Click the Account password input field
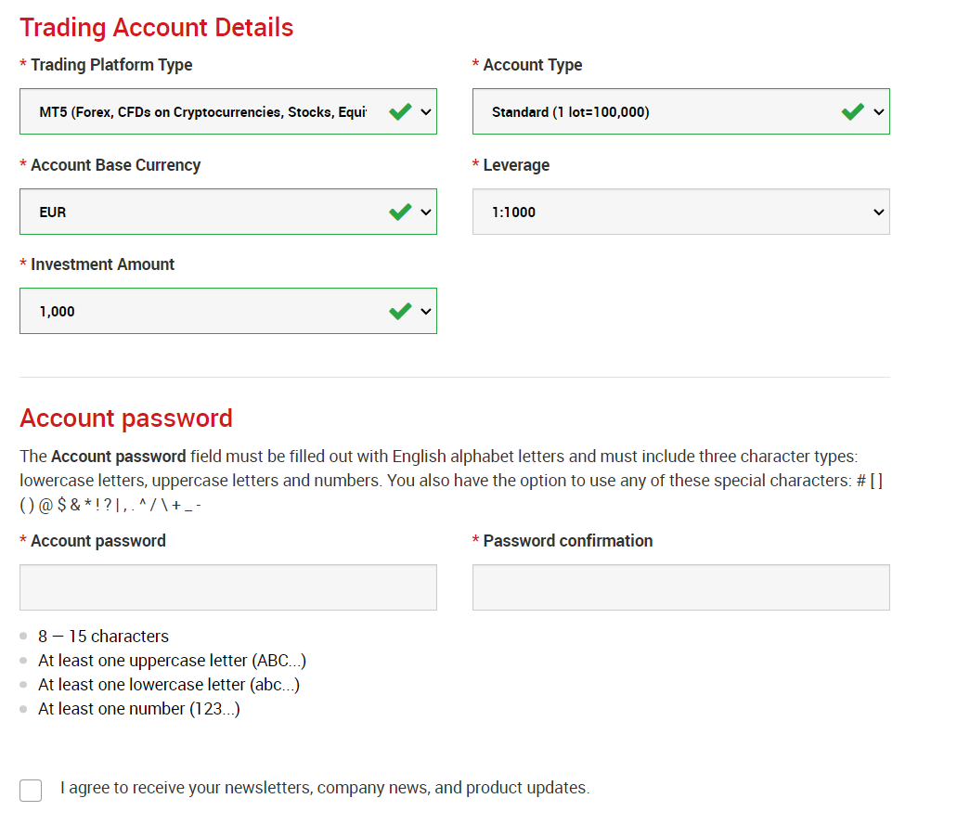This screenshot has width=970, height=824. click(x=227, y=587)
